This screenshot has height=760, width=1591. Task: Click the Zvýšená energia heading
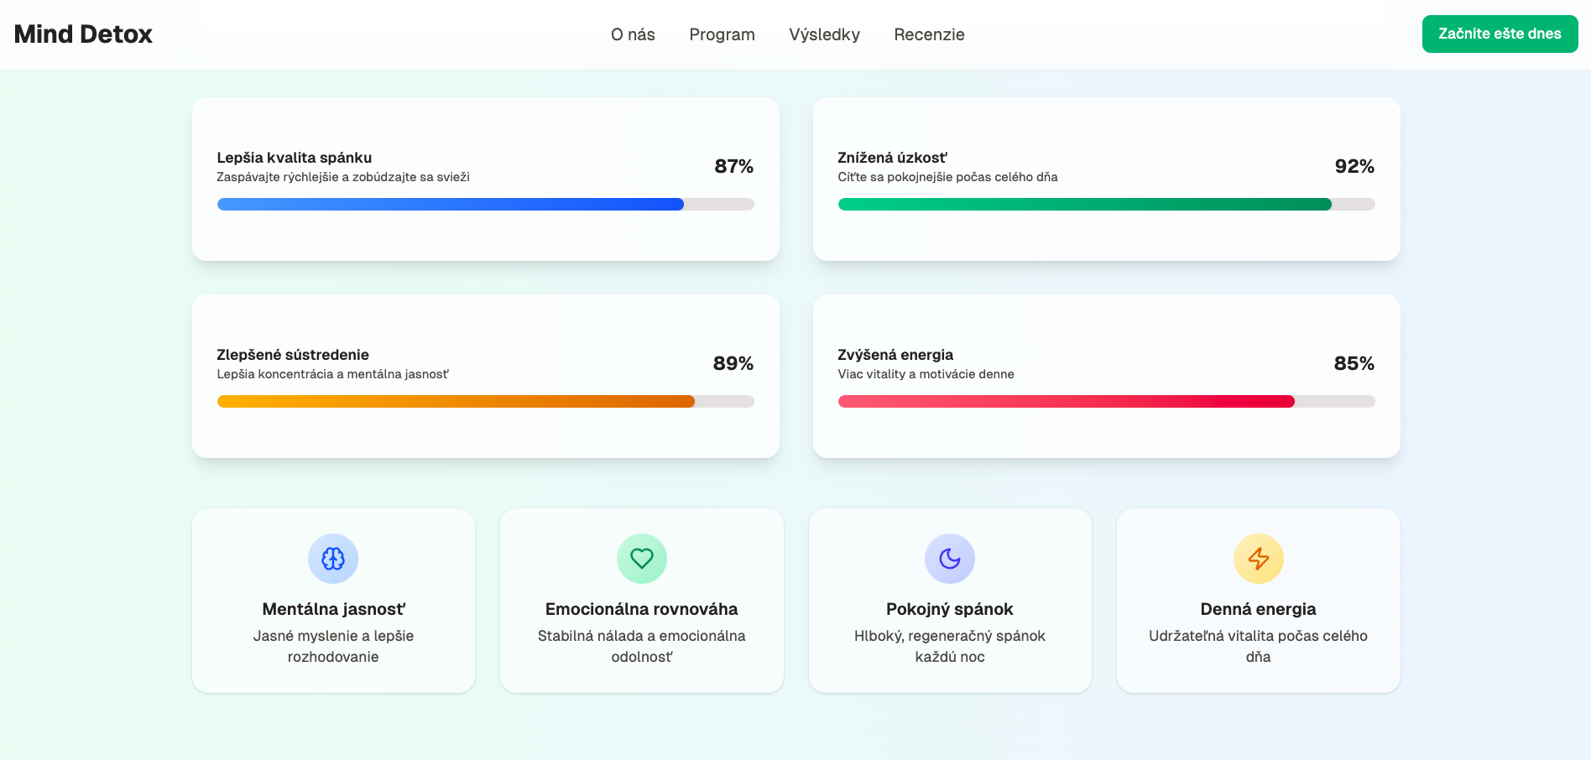click(x=895, y=355)
